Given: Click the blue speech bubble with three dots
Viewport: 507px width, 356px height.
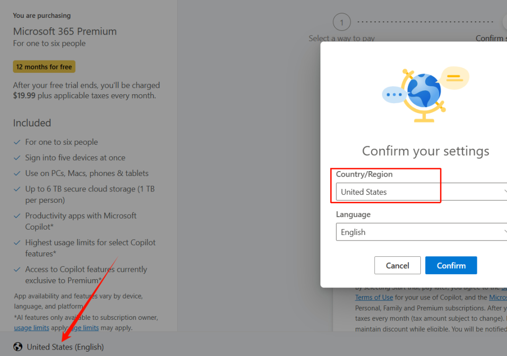Looking at the screenshot, I should coord(394,94).
